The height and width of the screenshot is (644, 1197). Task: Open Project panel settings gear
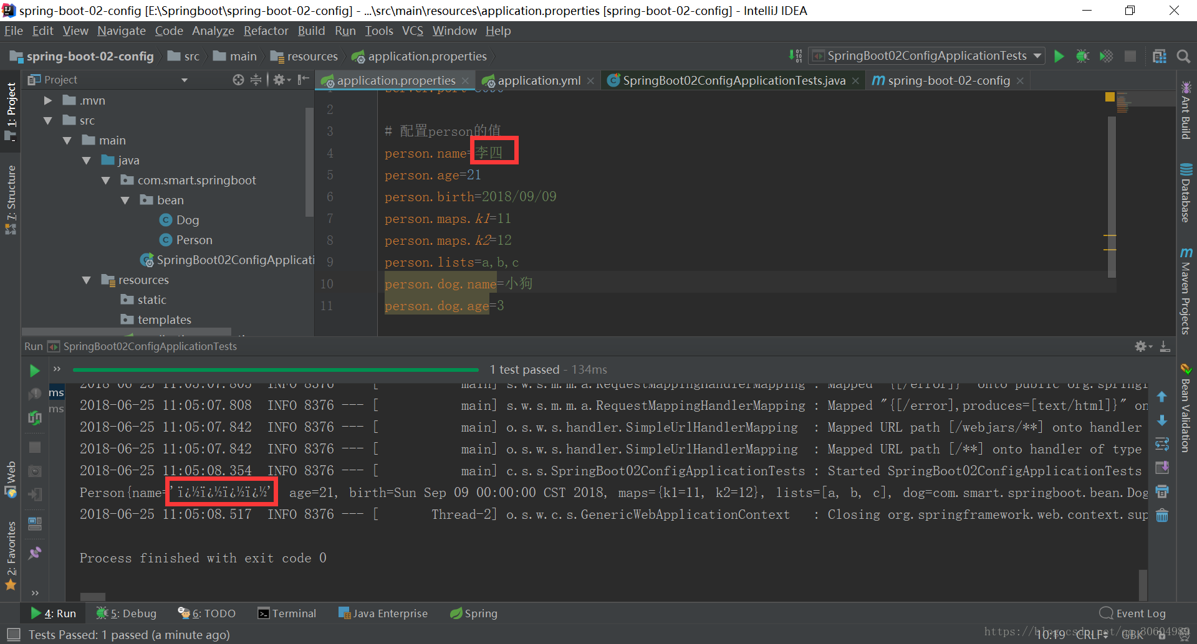[281, 80]
